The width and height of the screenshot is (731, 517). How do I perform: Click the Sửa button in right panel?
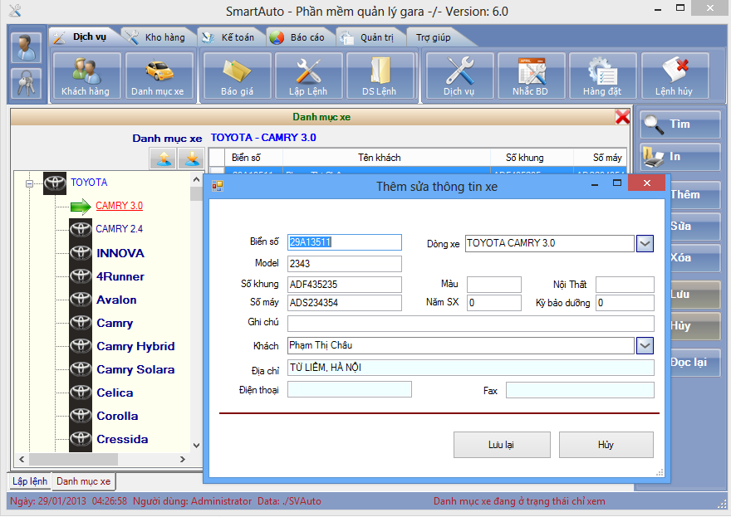pos(695,227)
